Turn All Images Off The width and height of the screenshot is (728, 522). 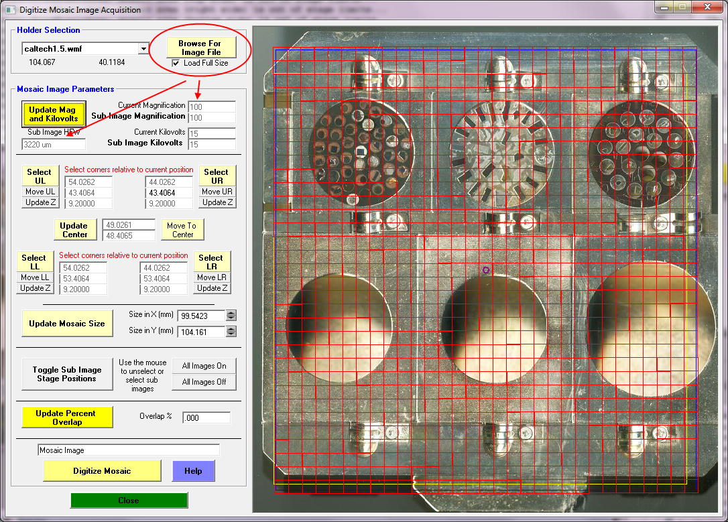(204, 382)
